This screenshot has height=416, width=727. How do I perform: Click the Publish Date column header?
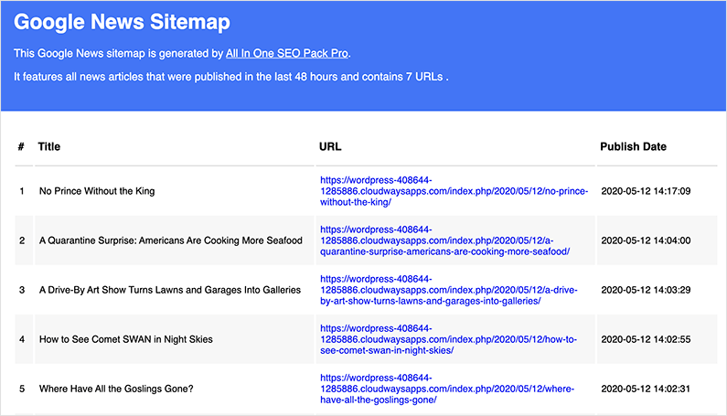633,146
